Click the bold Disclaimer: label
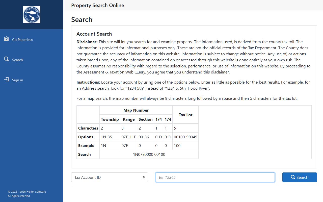Screen dimensions: 323x202 click(x=87, y=42)
